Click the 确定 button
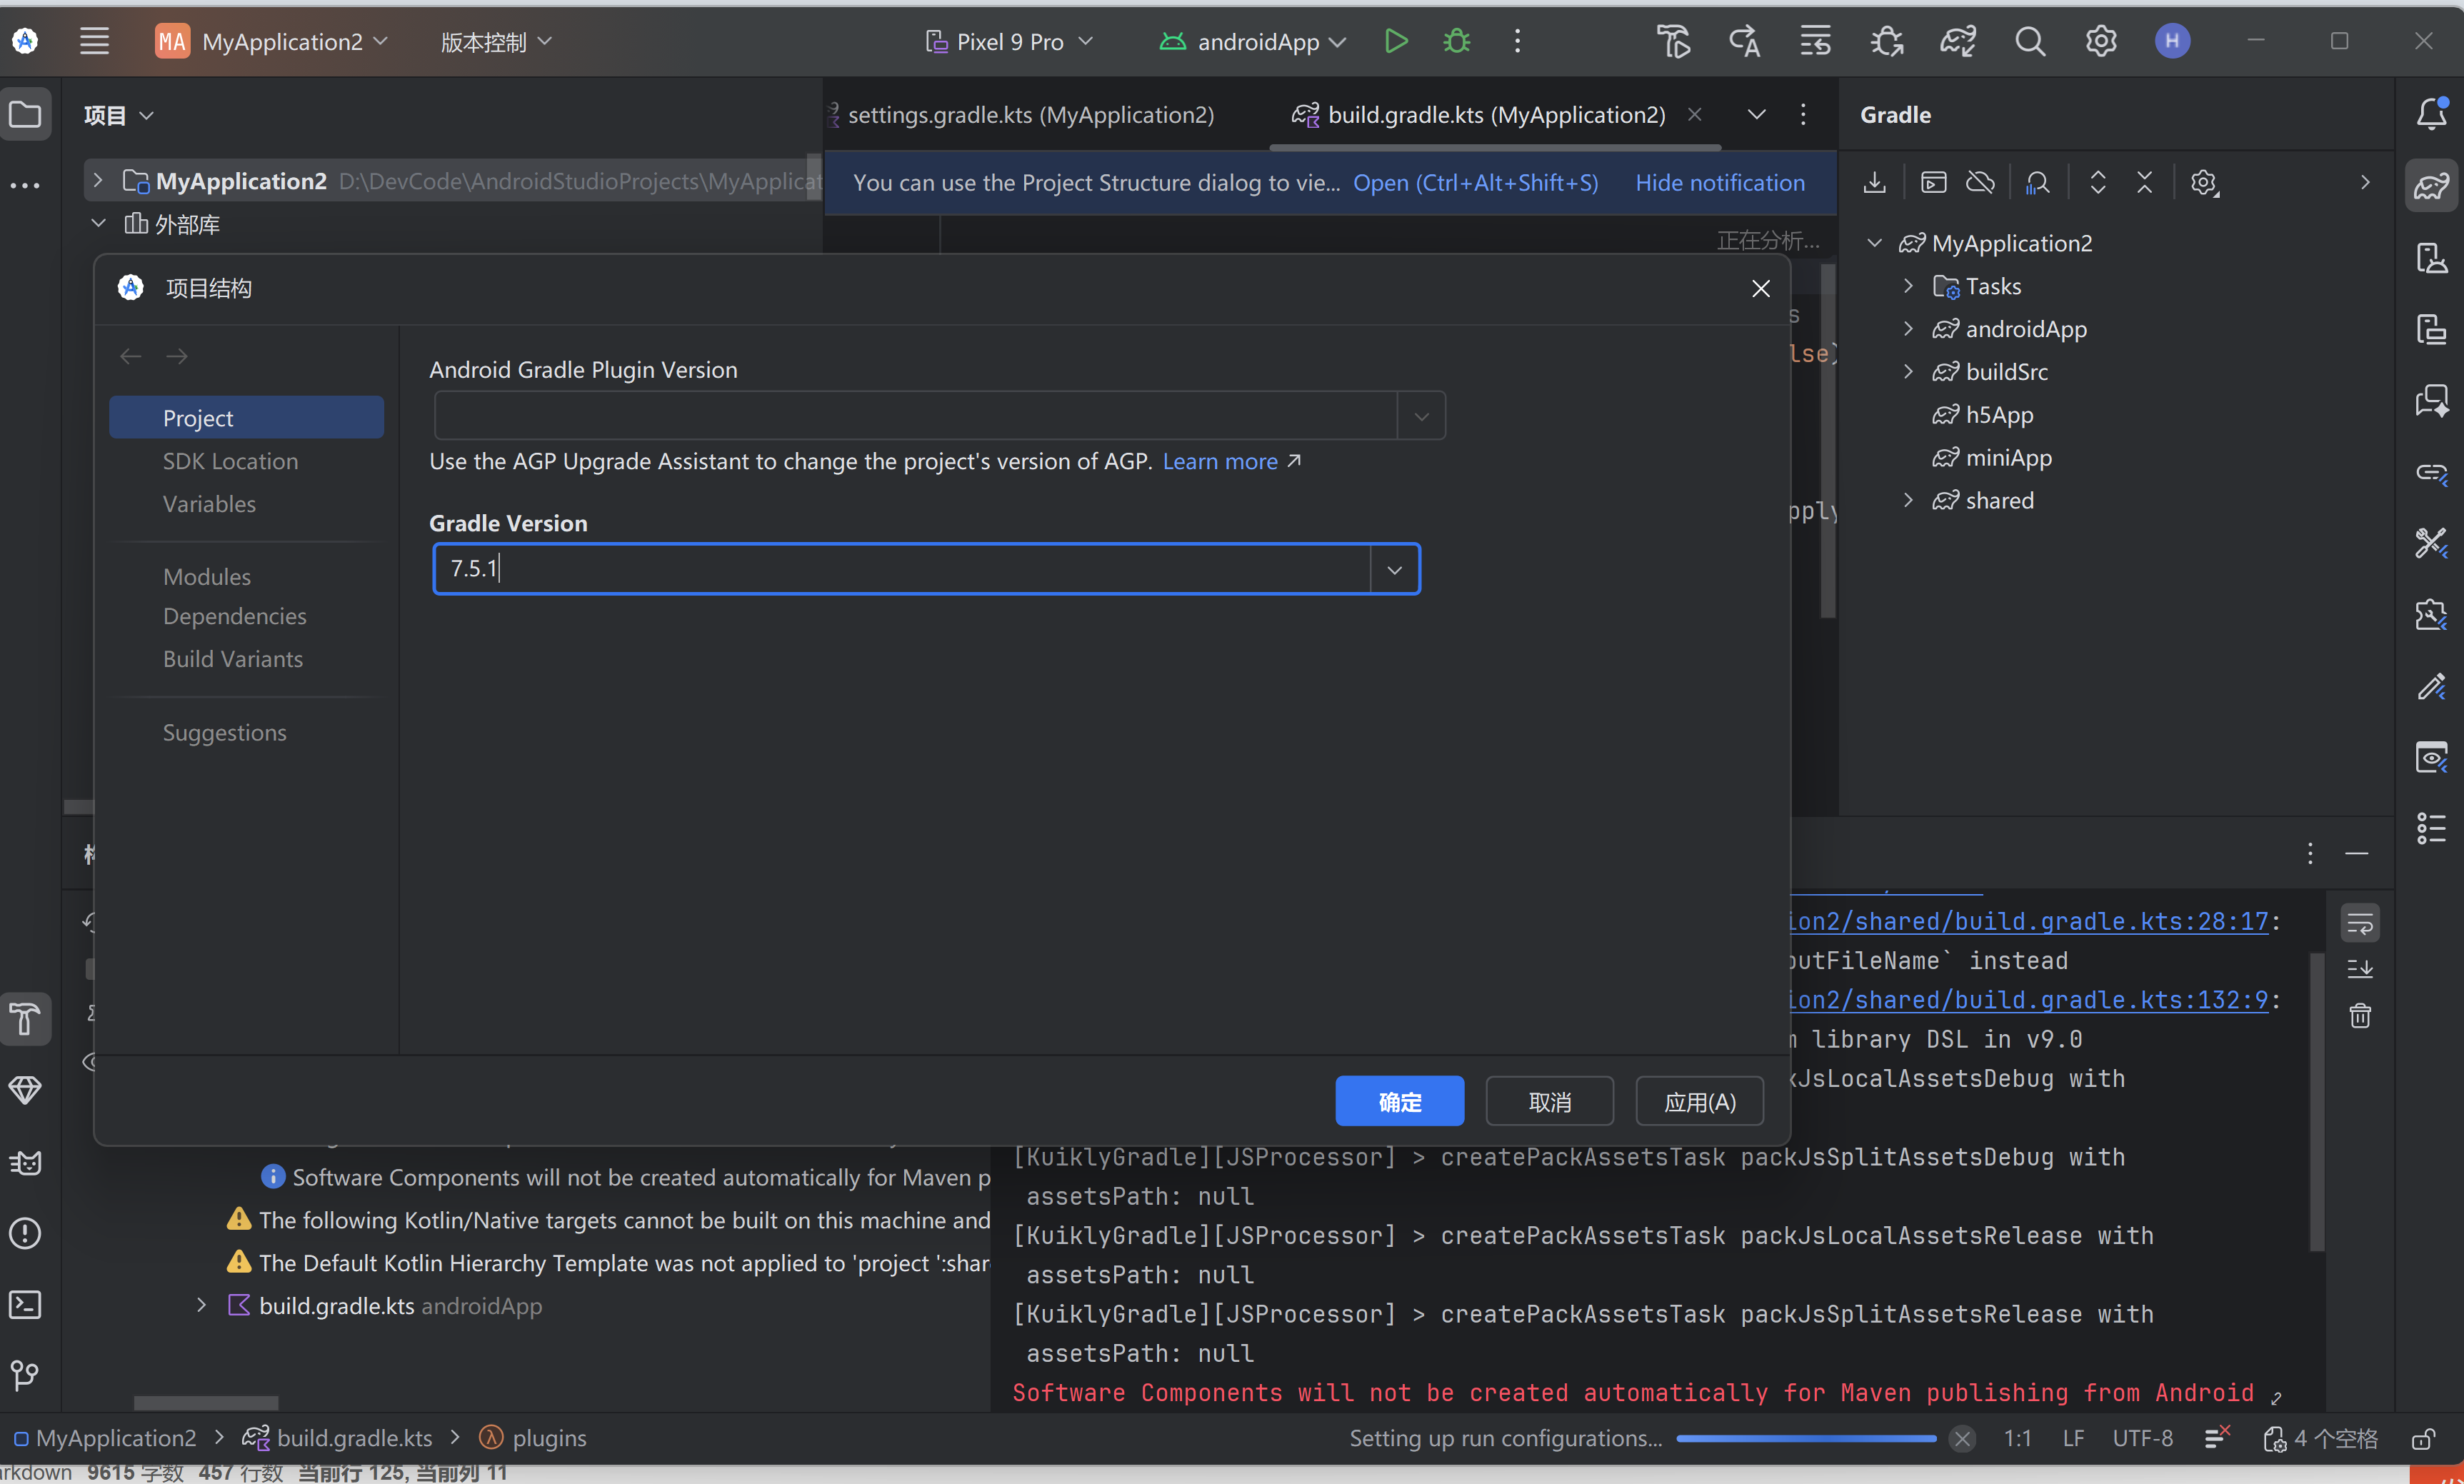 click(1399, 1101)
